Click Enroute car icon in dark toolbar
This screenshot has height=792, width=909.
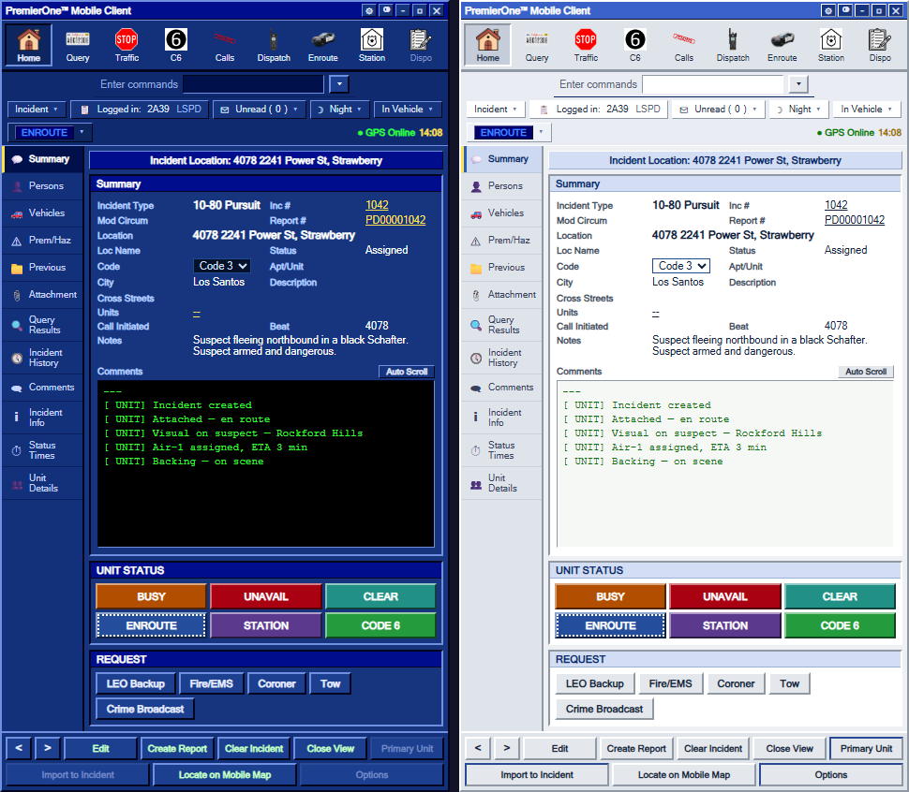tap(323, 45)
